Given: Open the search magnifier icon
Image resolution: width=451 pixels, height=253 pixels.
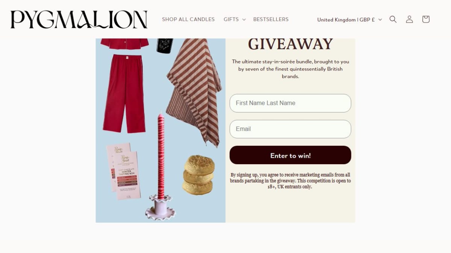Looking at the screenshot, I should [393, 19].
